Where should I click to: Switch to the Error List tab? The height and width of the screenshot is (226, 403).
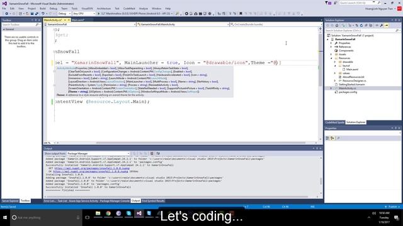[x=49, y=201]
